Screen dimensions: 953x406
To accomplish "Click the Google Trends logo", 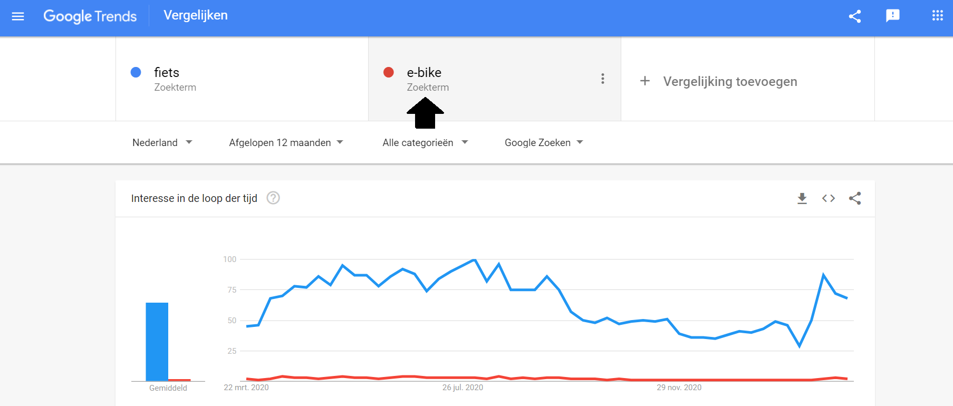I will pyautogui.click(x=90, y=16).
